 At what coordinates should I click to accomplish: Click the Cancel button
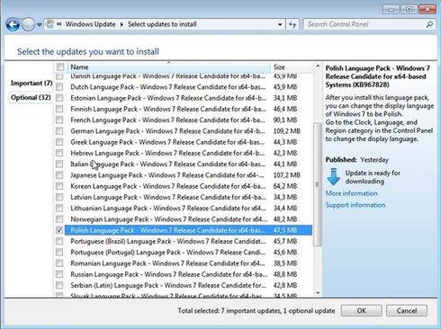[x=407, y=311]
